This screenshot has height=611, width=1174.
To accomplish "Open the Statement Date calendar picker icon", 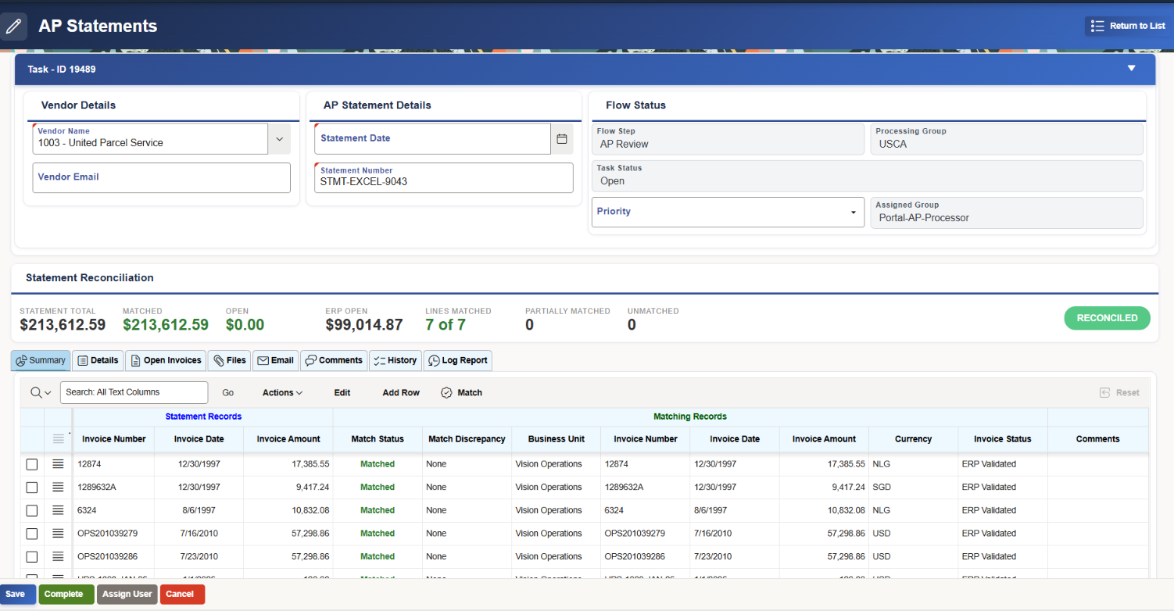I will click(x=562, y=138).
